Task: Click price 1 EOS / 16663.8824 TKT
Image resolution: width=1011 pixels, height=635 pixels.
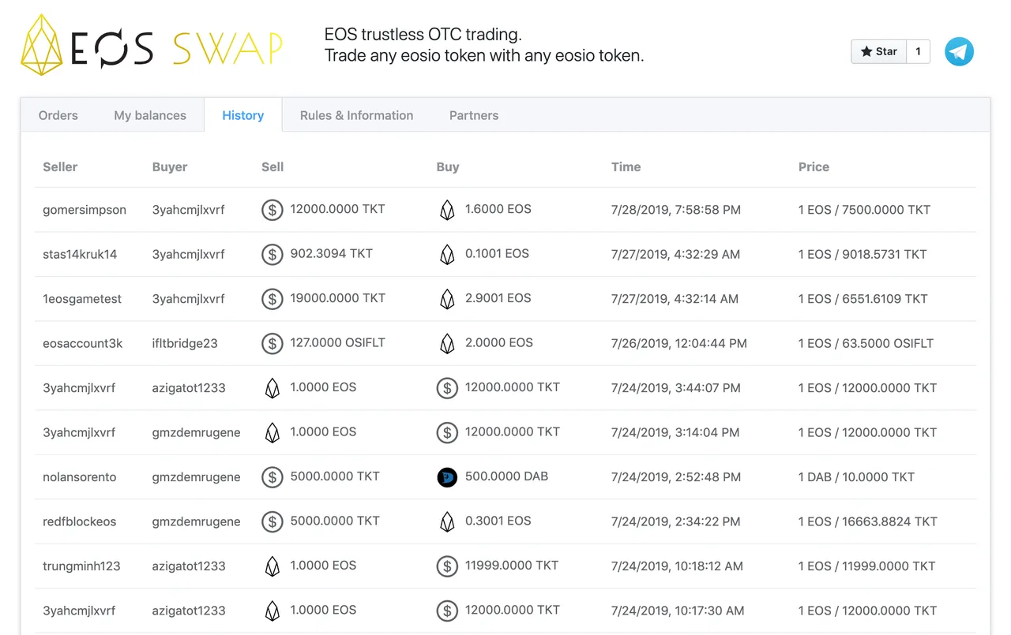Action: click(868, 521)
